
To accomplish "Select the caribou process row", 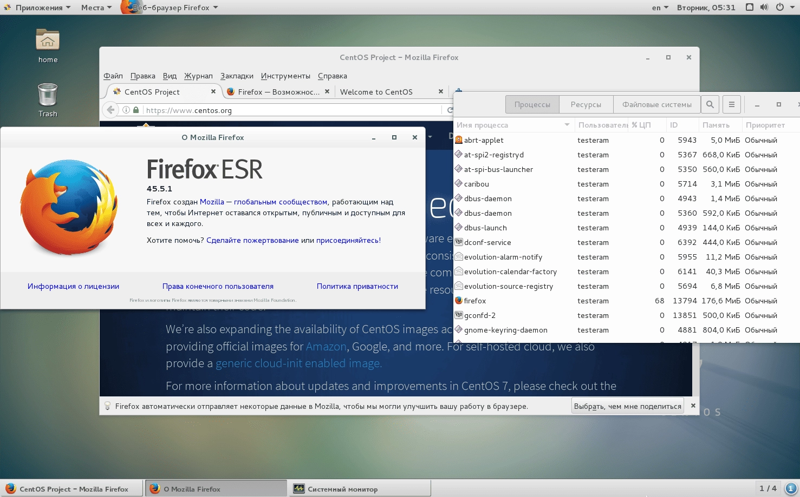I will tap(627, 184).
